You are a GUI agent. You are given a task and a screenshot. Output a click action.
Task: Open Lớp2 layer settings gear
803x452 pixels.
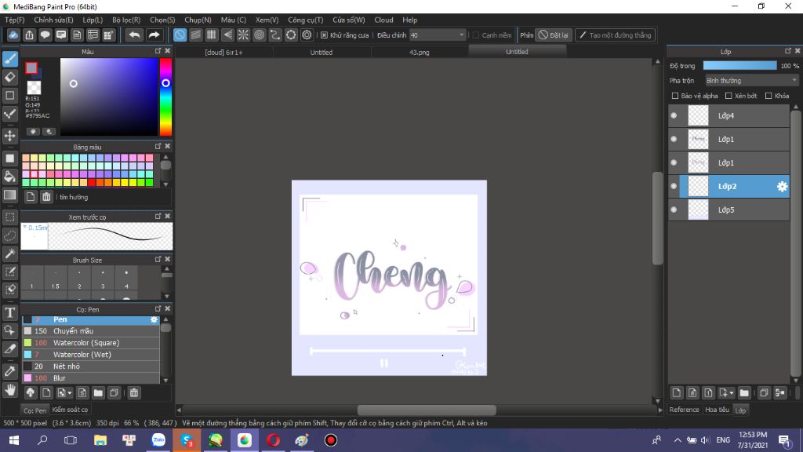pos(782,187)
